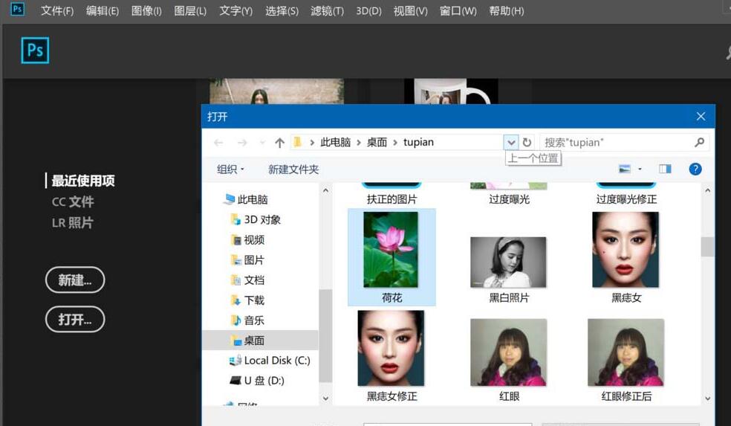
Task: Select CC 文件 on start screen
Action: [73, 201]
